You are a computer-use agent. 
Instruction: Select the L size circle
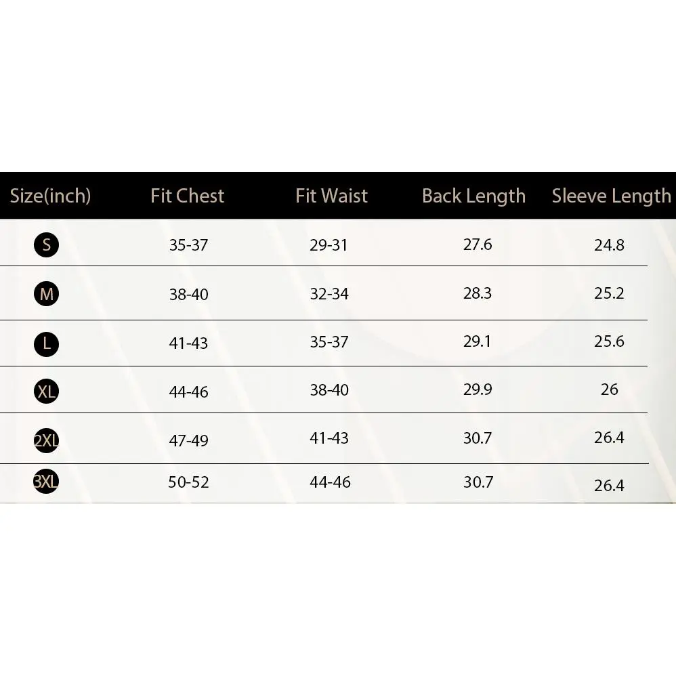pyautogui.click(x=46, y=343)
